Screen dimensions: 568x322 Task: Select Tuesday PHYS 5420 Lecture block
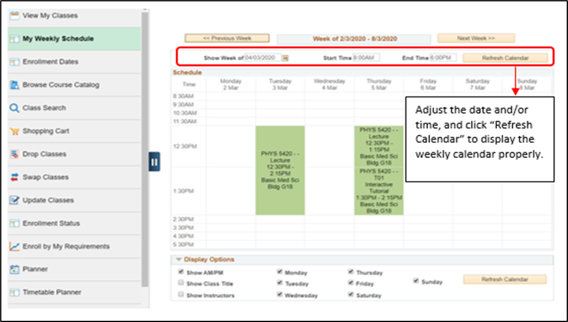click(280, 171)
